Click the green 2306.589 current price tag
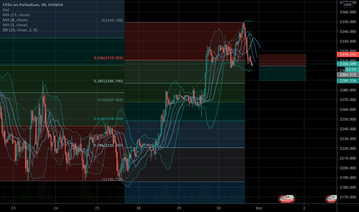The height and width of the screenshot is (212, 359). [x=348, y=64]
